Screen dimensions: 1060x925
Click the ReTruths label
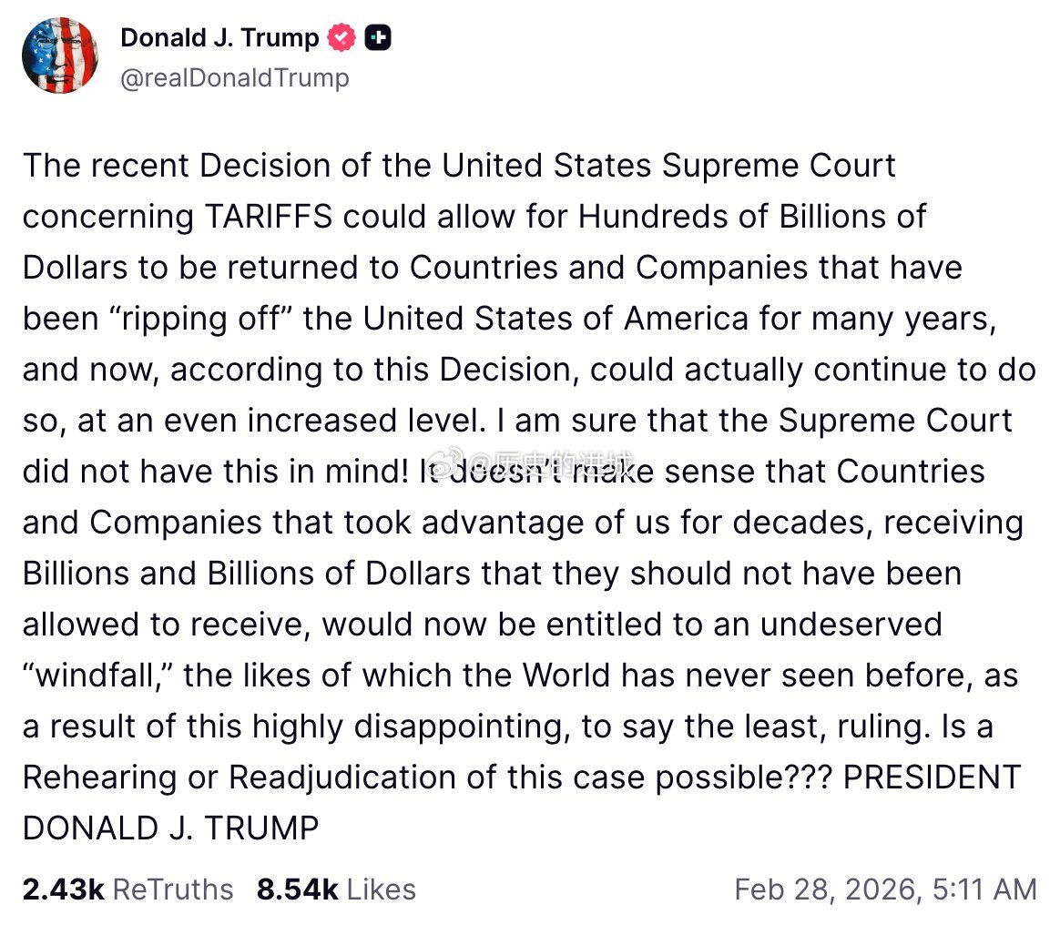[174, 889]
